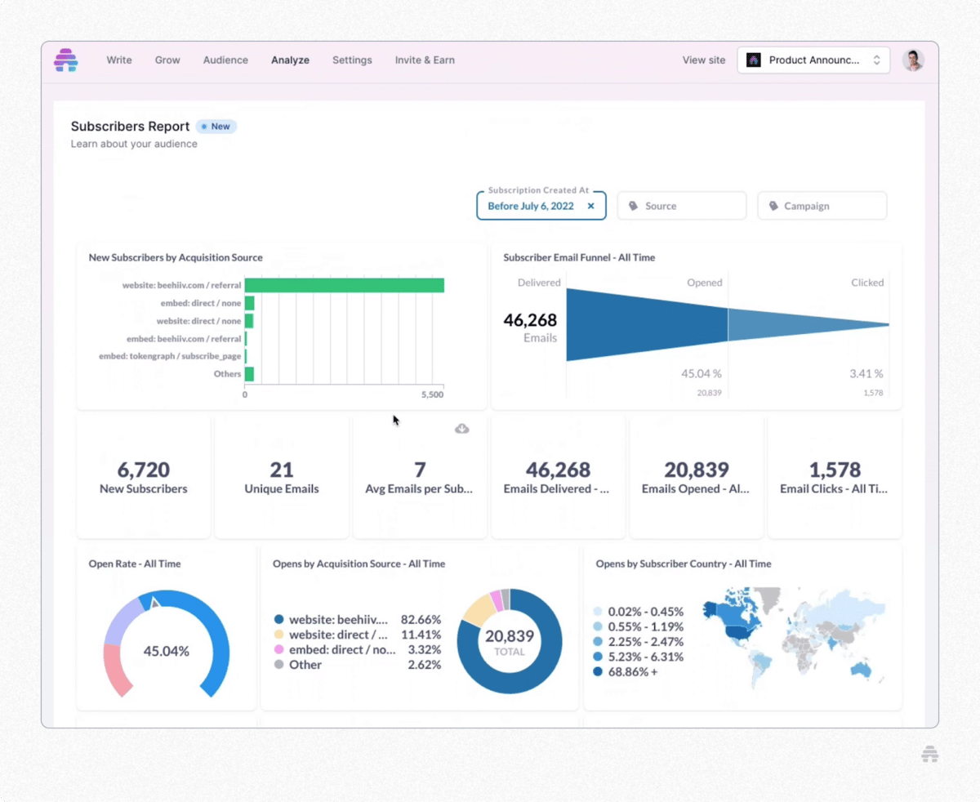980x802 pixels.
Task: Open the Settings menu item
Action: click(x=352, y=60)
